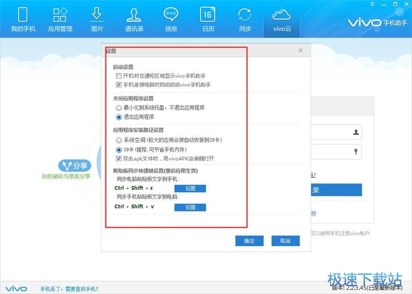
Task: Open 信息 messages bubble icon
Action: tap(171, 19)
